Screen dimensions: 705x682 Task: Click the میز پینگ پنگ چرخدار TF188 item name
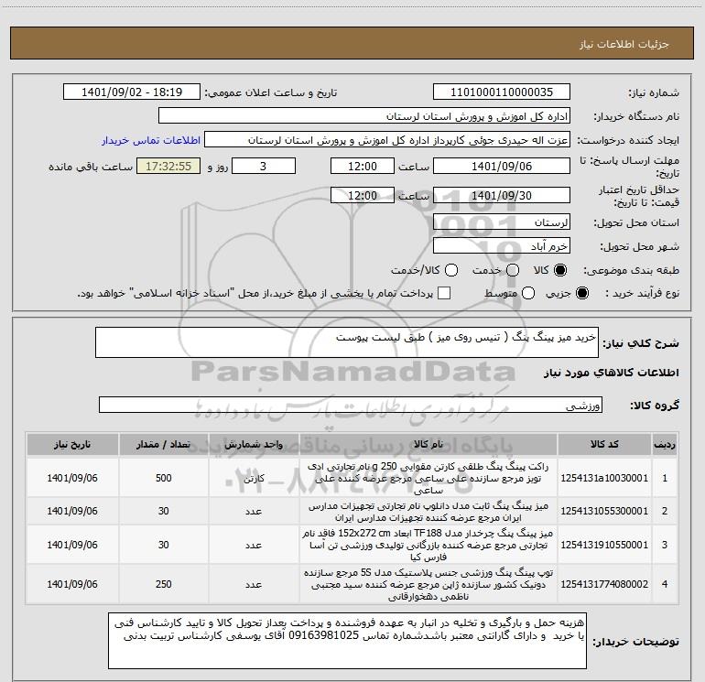click(x=428, y=545)
